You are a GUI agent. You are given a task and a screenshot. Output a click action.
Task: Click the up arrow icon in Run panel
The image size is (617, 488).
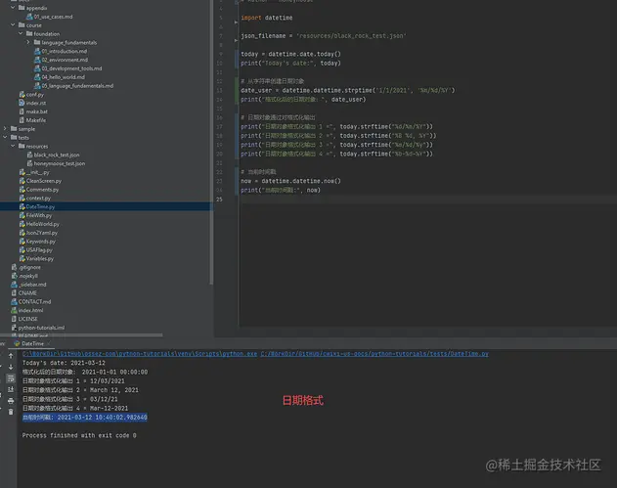pyautogui.click(x=11, y=356)
